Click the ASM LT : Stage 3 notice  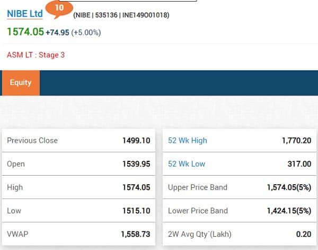tap(36, 55)
